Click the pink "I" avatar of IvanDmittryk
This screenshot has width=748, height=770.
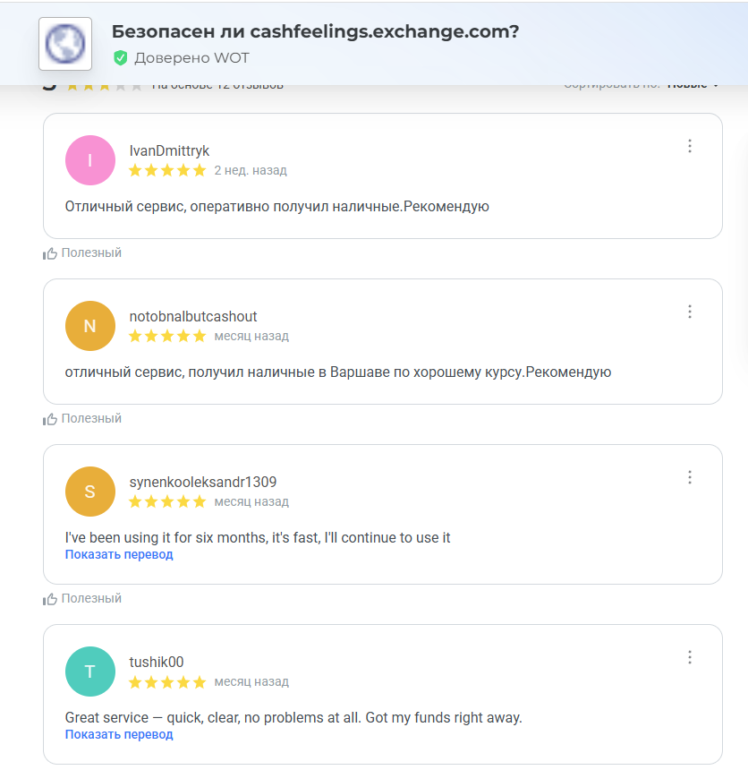click(x=90, y=160)
